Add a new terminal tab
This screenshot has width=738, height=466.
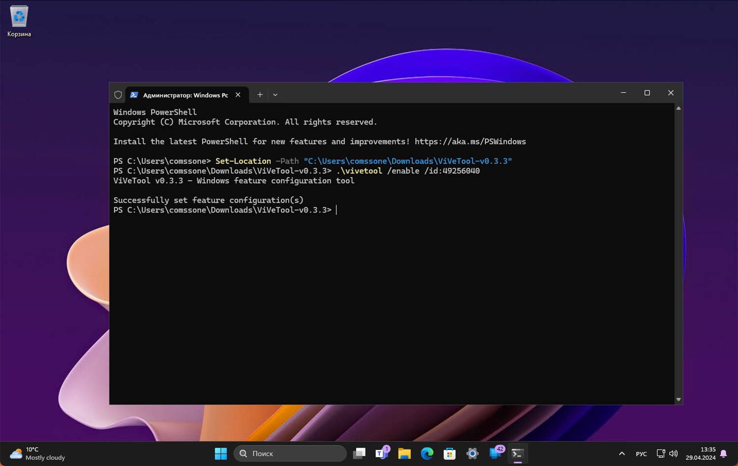tap(260, 95)
